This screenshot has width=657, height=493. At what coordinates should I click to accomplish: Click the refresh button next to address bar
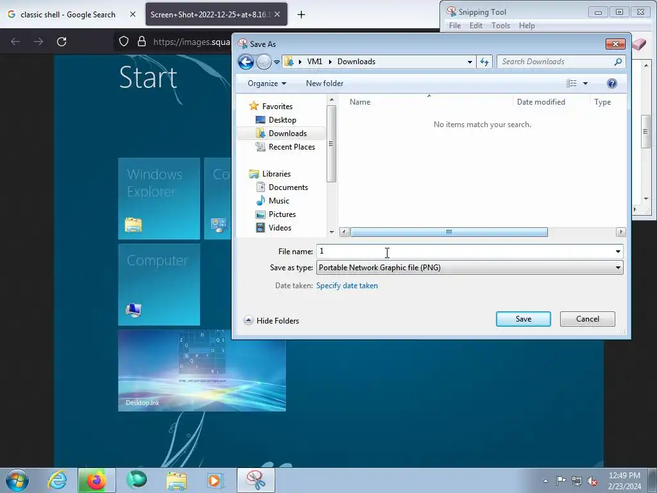(485, 62)
